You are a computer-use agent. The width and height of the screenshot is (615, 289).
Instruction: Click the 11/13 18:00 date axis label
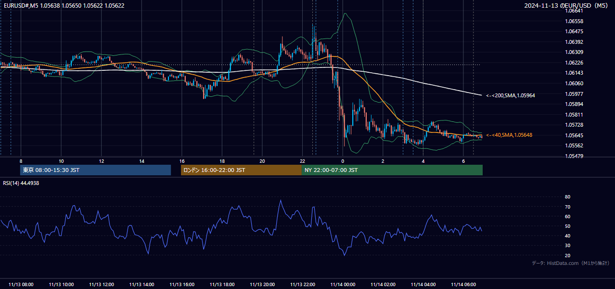point(222,285)
